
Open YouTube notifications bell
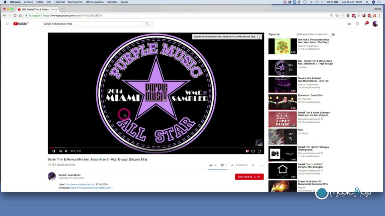pyautogui.click(x=366, y=24)
